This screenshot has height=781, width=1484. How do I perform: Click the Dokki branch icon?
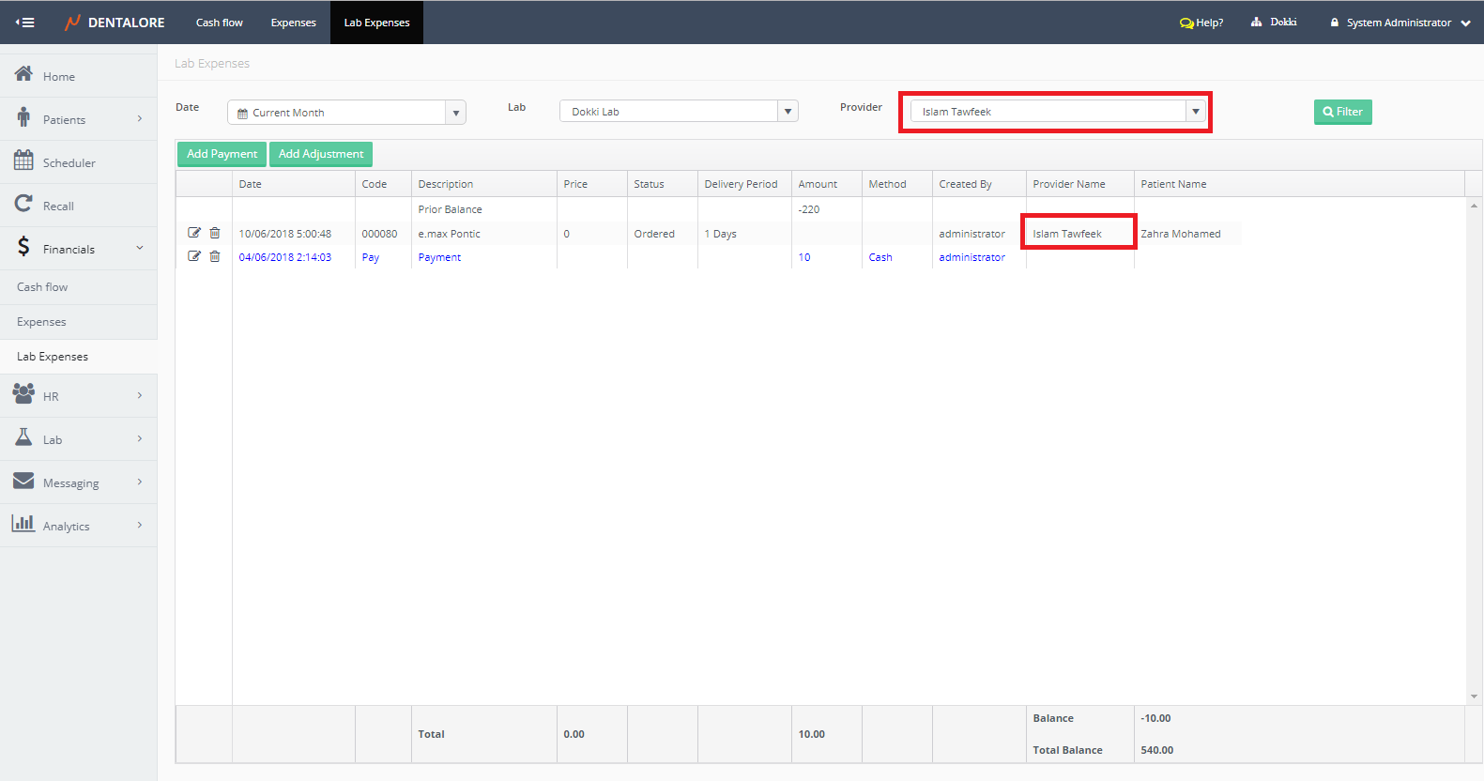coord(1257,23)
